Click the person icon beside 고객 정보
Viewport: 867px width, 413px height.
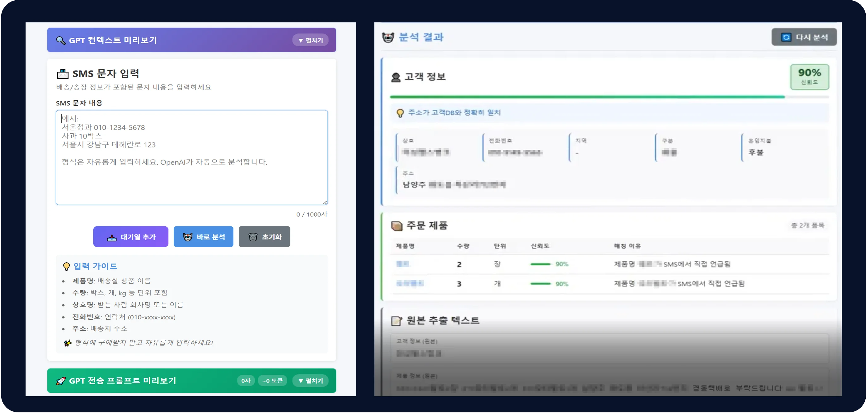pos(396,78)
